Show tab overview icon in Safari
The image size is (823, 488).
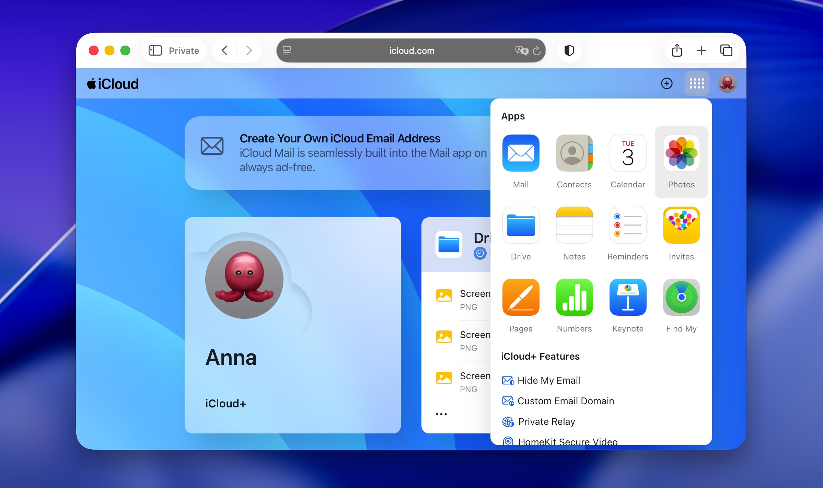tap(726, 50)
